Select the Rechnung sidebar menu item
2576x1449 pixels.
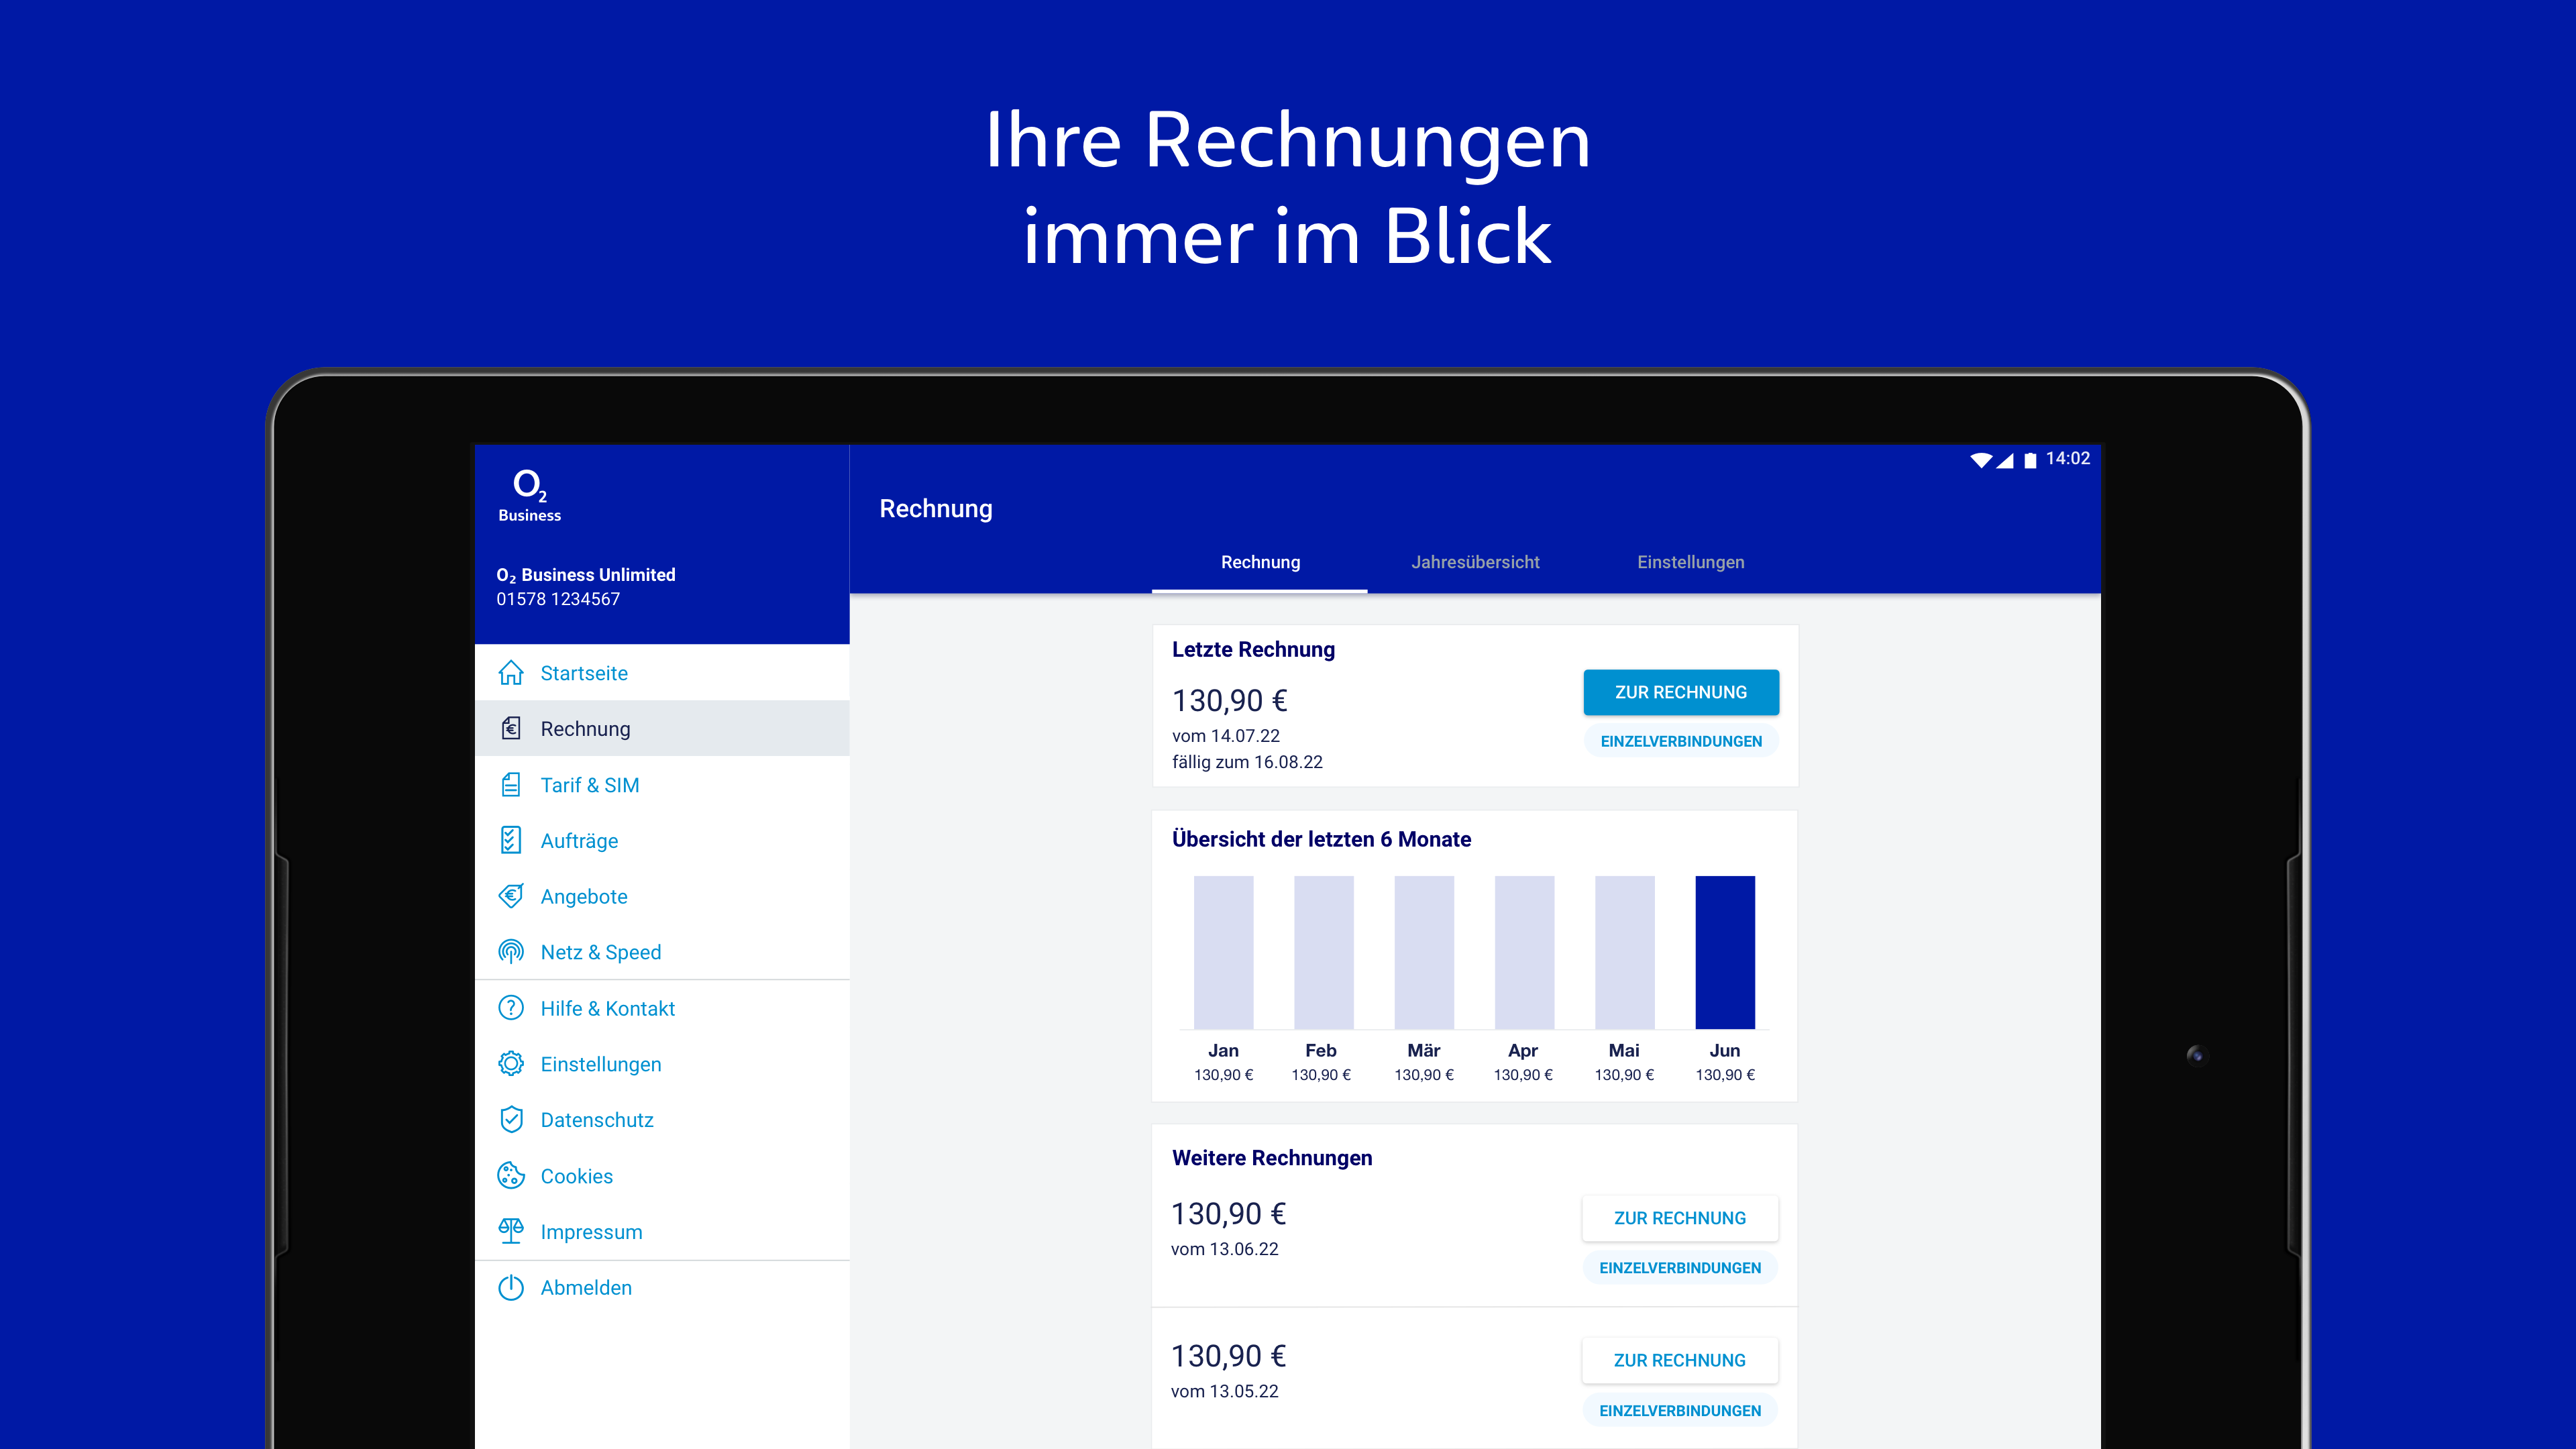[x=585, y=729]
